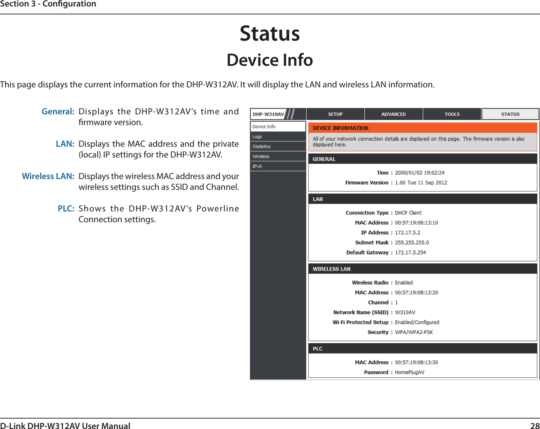Click the Channel value 1
This screenshot has height=429, width=540.
[x=396, y=302]
